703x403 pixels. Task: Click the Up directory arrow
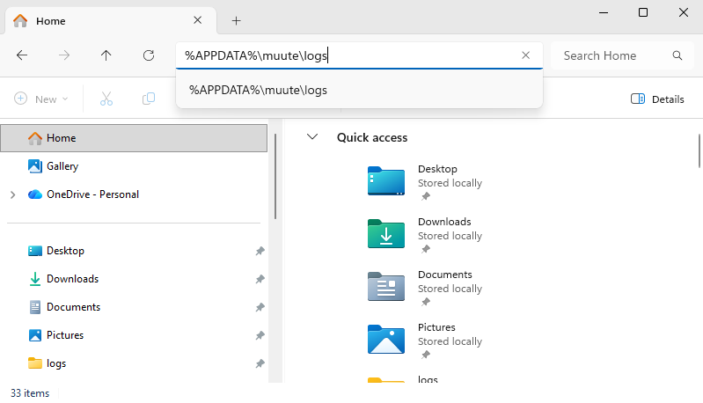pyautogui.click(x=106, y=55)
